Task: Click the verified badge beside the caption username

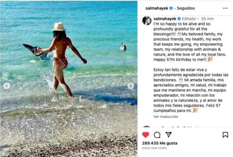Action: pos(179,19)
